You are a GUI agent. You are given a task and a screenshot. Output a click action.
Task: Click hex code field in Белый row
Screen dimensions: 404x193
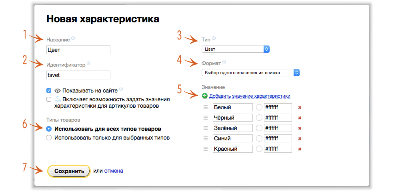tap(278, 107)
